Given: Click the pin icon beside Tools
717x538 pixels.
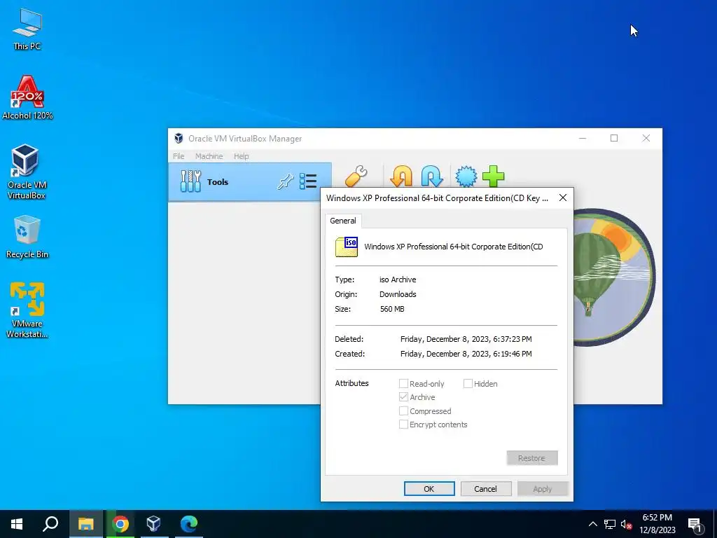Looking at the screenshot, I should click(286, 181).
